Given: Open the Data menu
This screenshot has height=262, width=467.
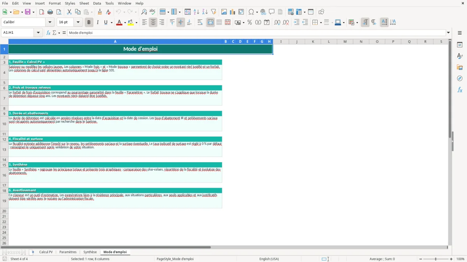Looking at the screenshot, I should coord(97,3).
